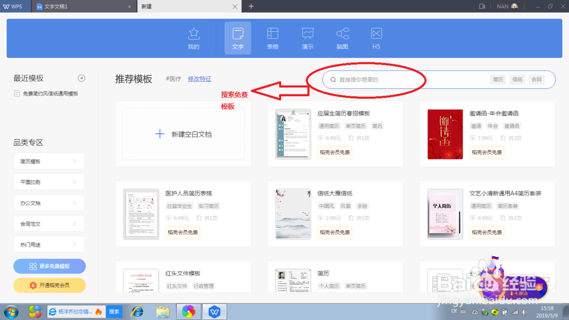Click 稻壳会员免费 on 文艺小清新 card
The width and height of the screenshot is (569, 320).
[486, 232]
